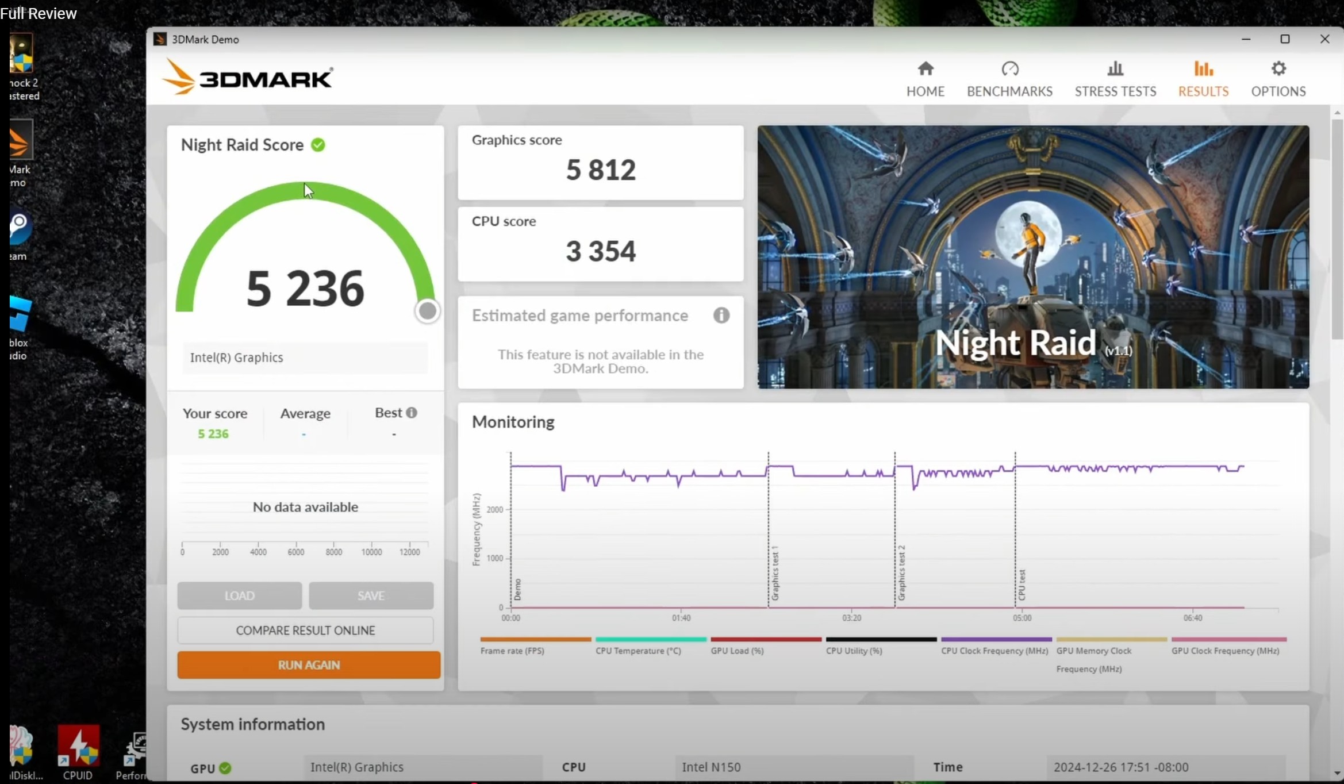Open the Steam desktop icon
This screenshot has height=784, width=1344.
click(20, 236)
